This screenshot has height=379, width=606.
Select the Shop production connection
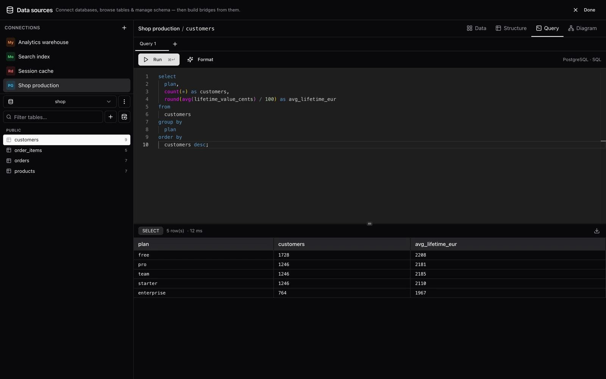tap(67, 85)
